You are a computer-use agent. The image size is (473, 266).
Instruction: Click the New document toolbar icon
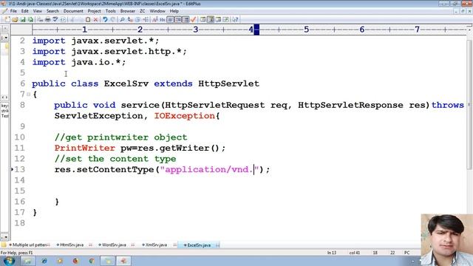point(7,20)
